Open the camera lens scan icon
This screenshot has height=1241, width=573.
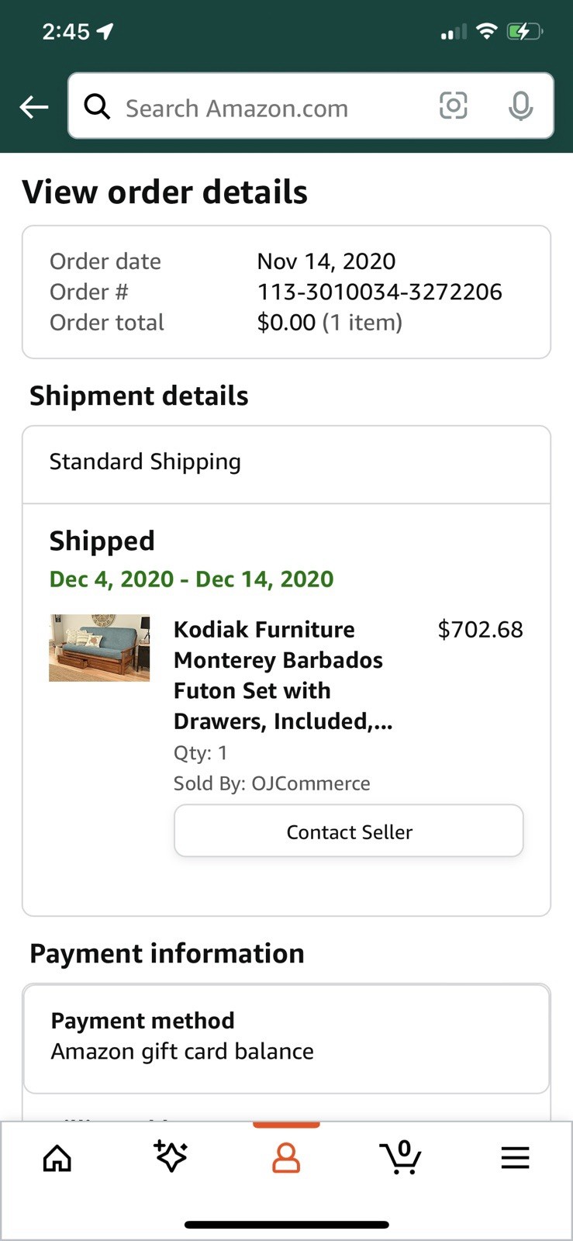454,105
